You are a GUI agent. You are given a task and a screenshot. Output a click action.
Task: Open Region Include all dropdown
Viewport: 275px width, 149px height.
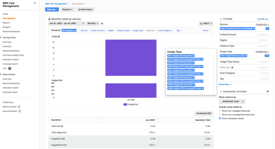[x=263, y=40]
